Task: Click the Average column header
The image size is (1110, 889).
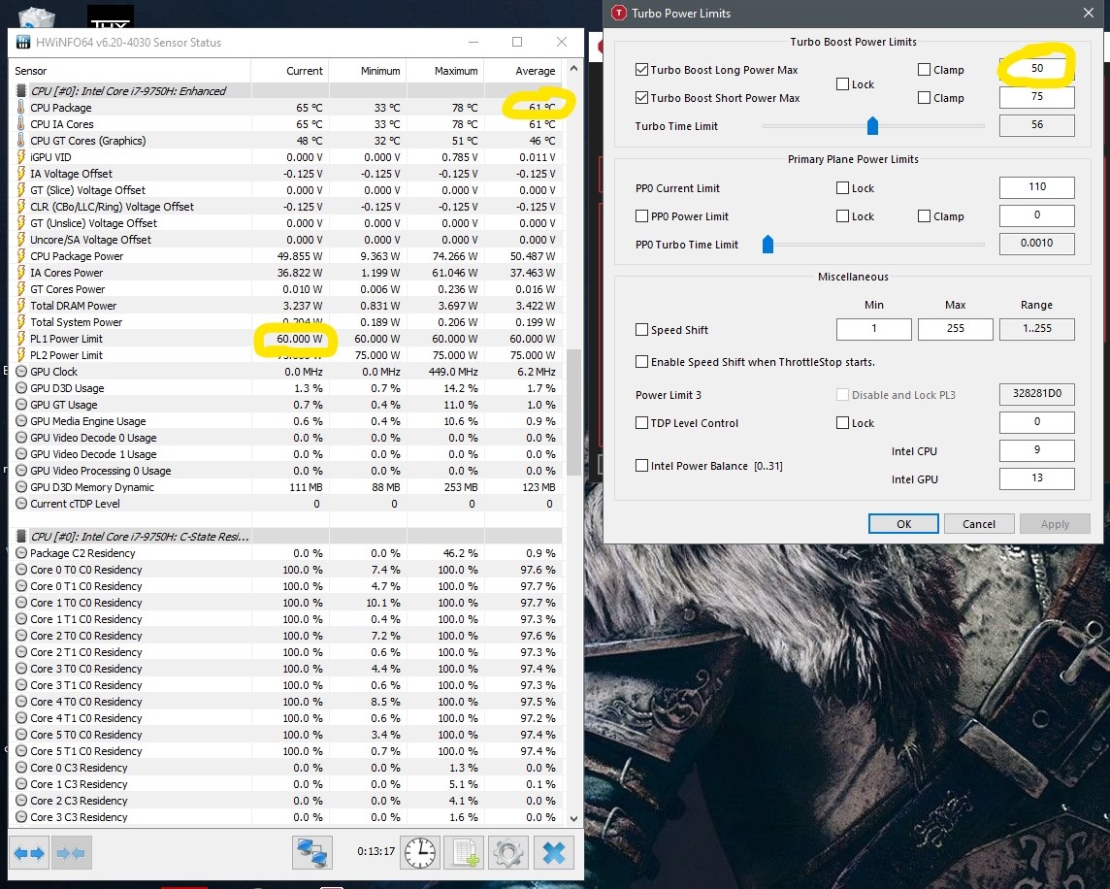Action: click(524, 71)
